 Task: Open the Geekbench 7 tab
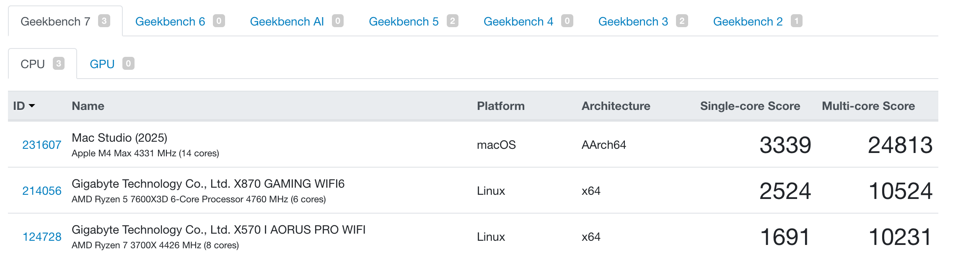(x=65, y=21)
